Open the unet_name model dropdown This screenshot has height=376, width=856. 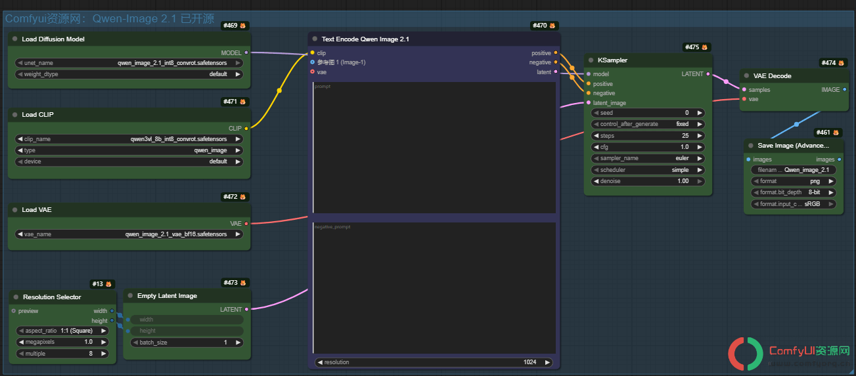[129, 63]
